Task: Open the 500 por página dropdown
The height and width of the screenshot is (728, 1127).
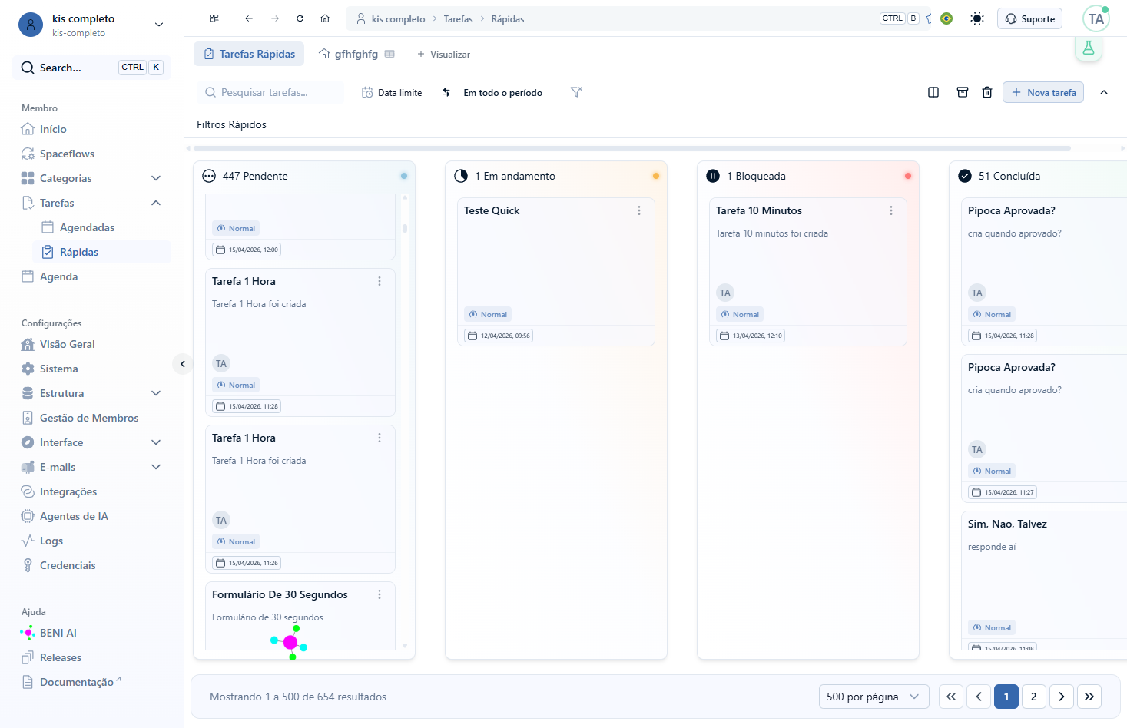Action: (874, 697)
